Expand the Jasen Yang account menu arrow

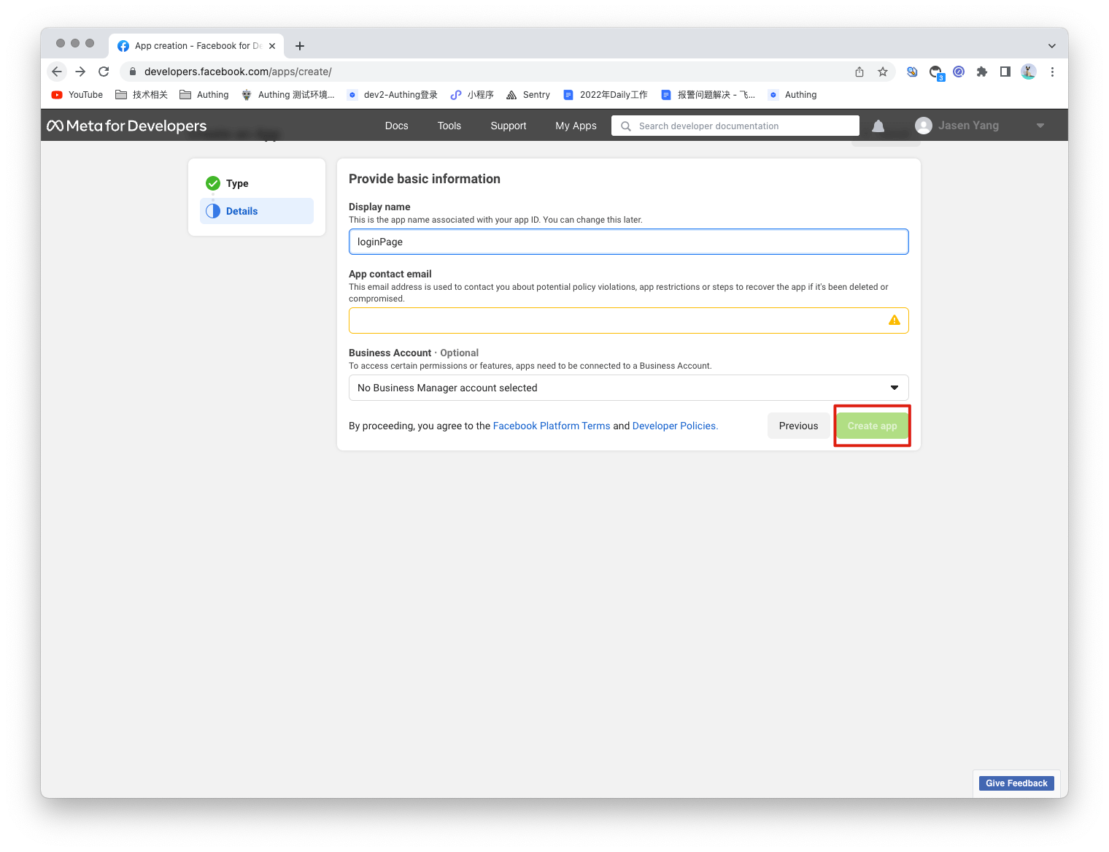(x=1040, y=126)
